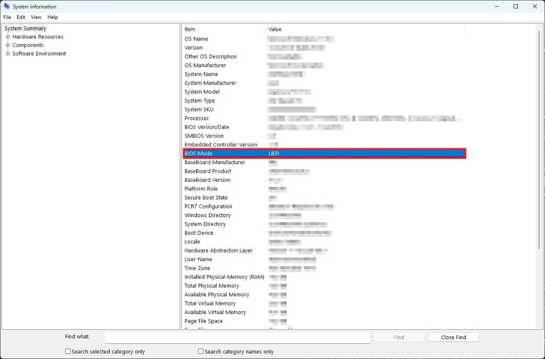Select the User Name row
Viewport: 545px width, 359px height.
(324, 259)
